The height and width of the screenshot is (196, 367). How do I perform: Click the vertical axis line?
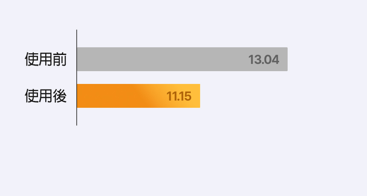pyautogui.click(x=77, y=77)
